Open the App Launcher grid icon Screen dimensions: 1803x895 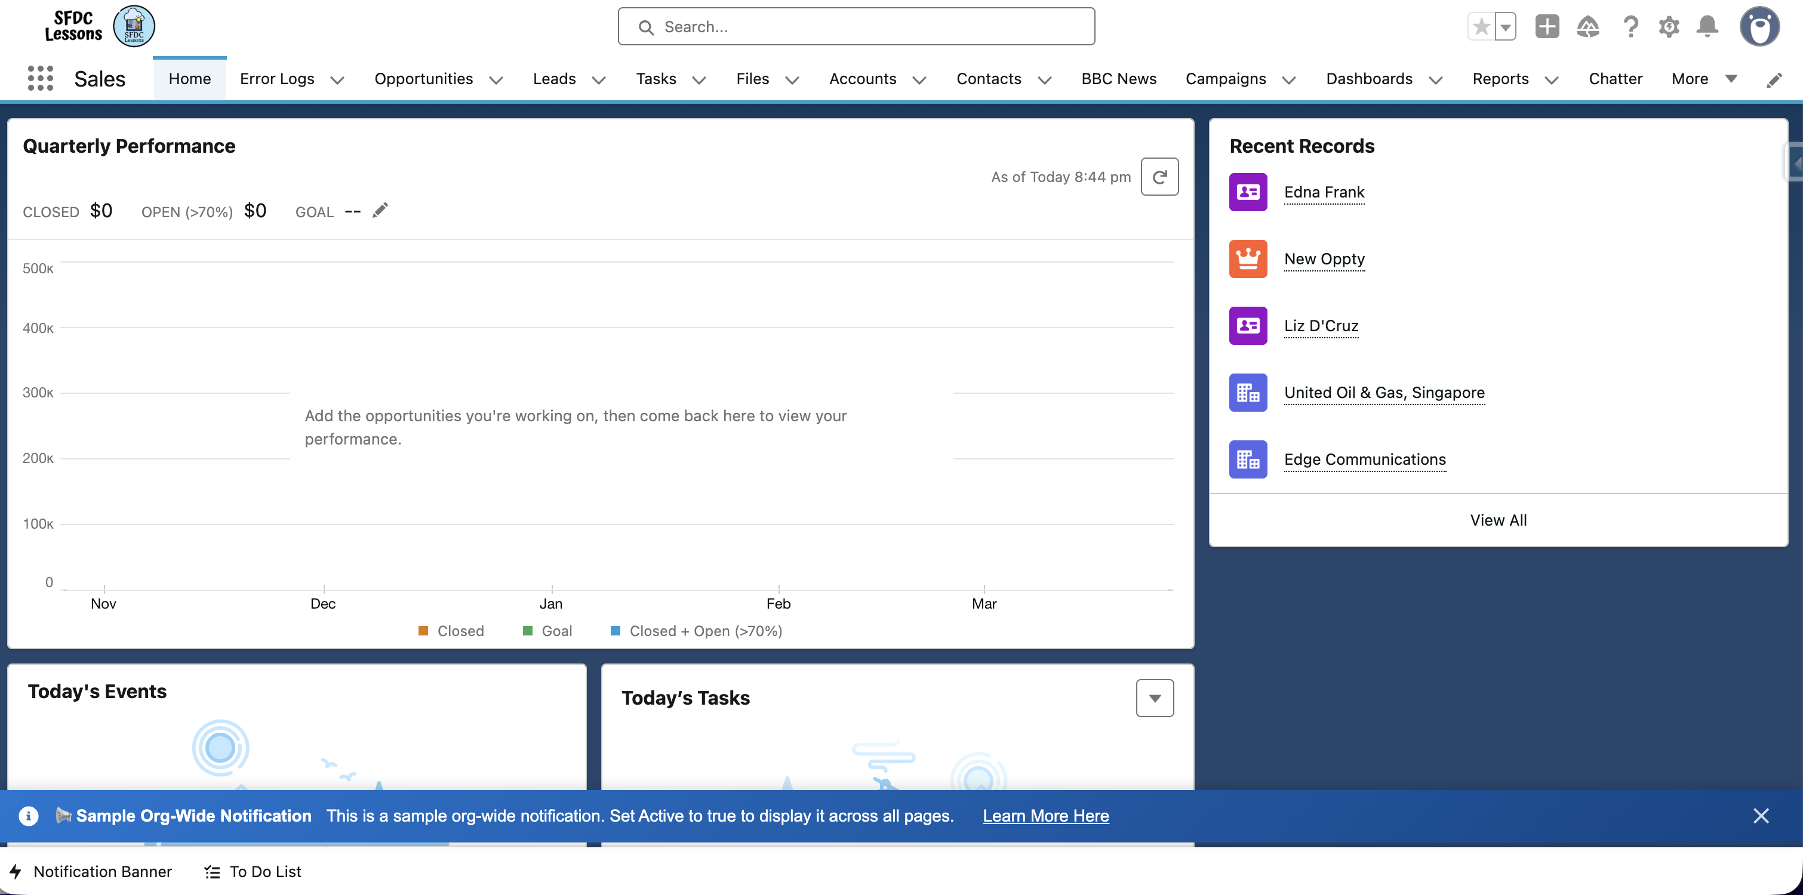[x=40, y=78]
